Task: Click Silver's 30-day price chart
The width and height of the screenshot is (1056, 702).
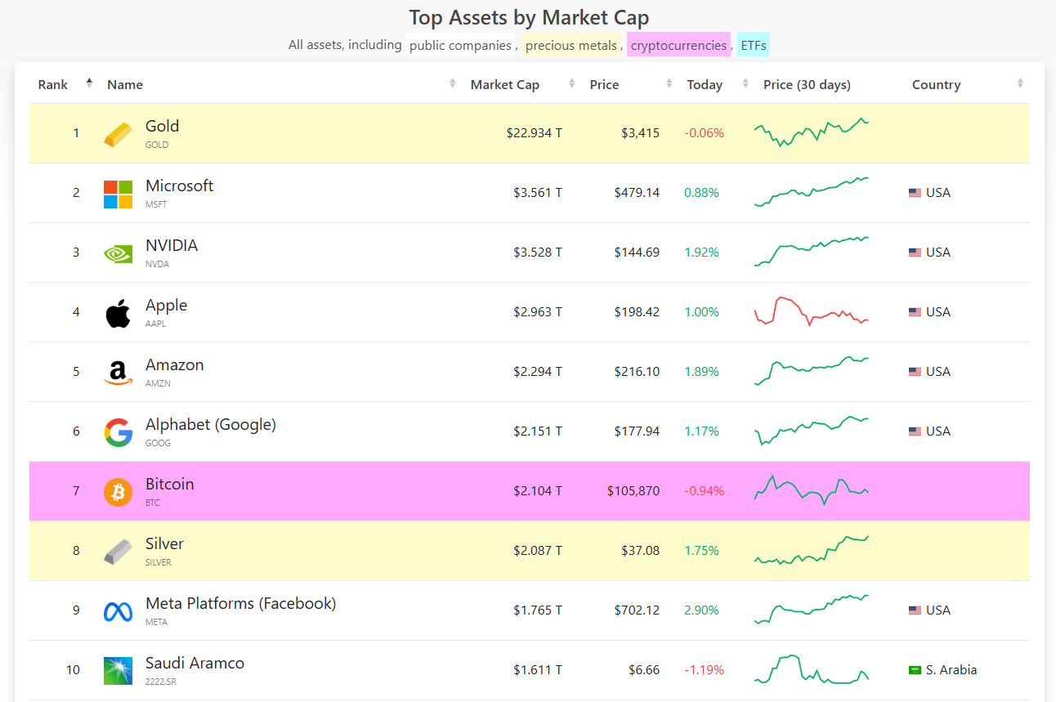Action: 811,550
